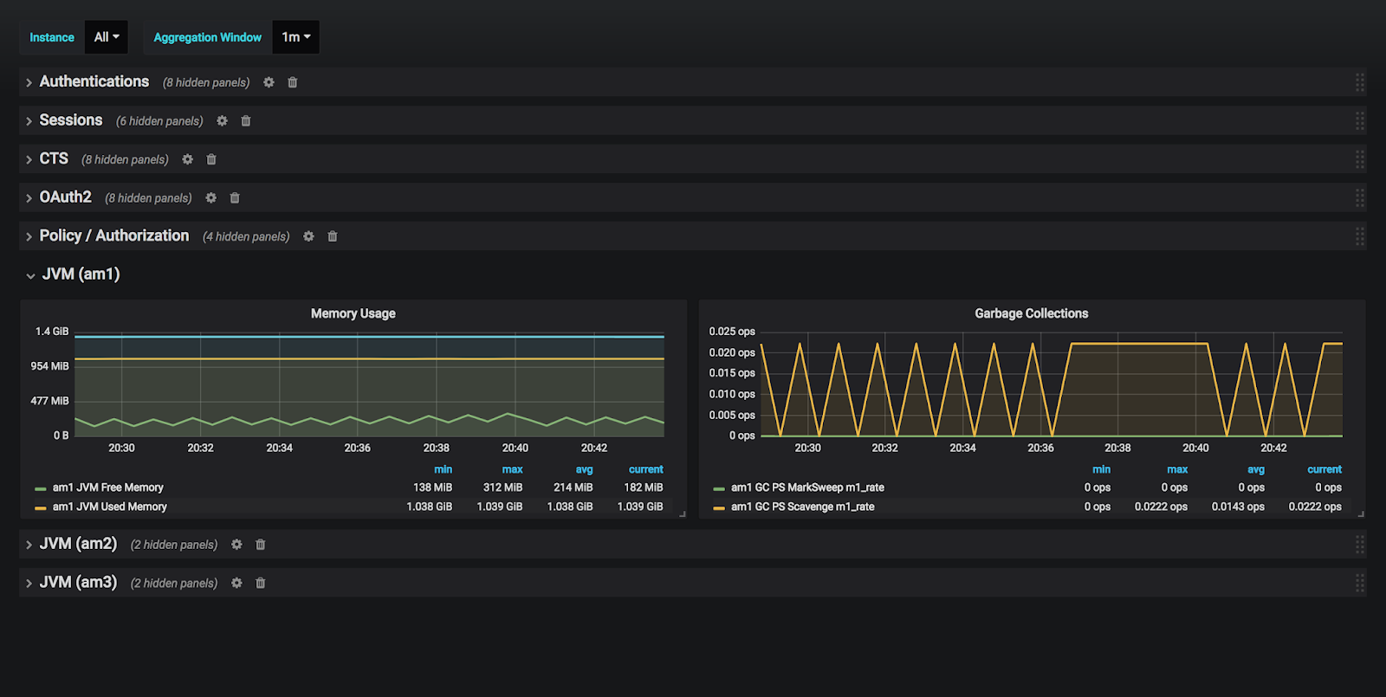This screenshot has height=697, width=1386.
Task: Open settings gear for Authentications row
Action: coord(269,82)
